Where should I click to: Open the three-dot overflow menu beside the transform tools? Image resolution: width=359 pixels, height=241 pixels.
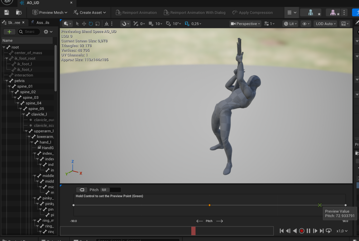click(x=112, y=24)
